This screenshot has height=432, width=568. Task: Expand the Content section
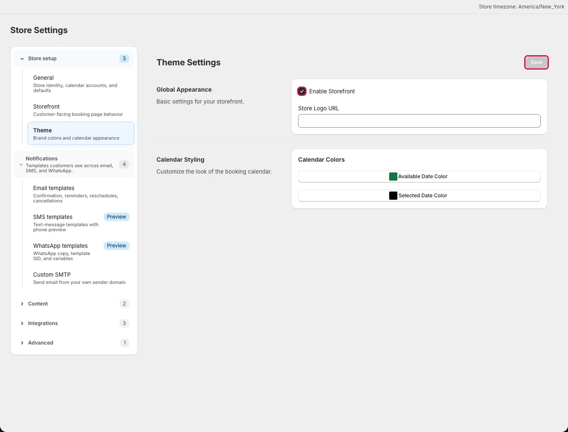pos(74,304)
